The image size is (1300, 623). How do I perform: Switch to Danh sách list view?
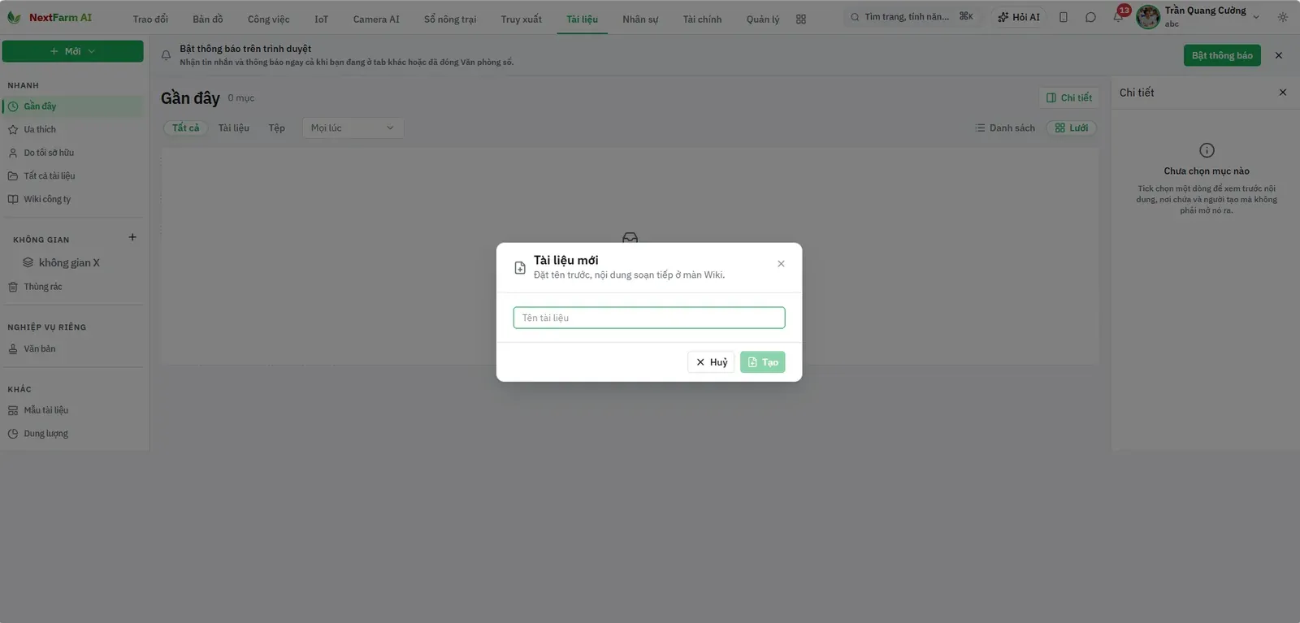(1005, 128)
